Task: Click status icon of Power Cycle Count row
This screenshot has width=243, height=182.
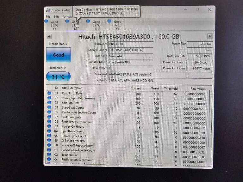Action: 49,136
